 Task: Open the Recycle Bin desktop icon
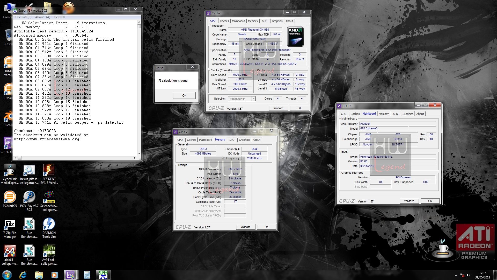[8, 38]
